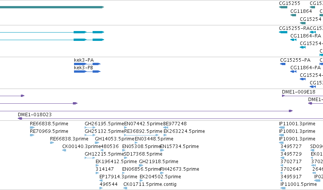Click the RH42673.5prime label
This screenshot has height=190, width=323.
pos(180,169)
